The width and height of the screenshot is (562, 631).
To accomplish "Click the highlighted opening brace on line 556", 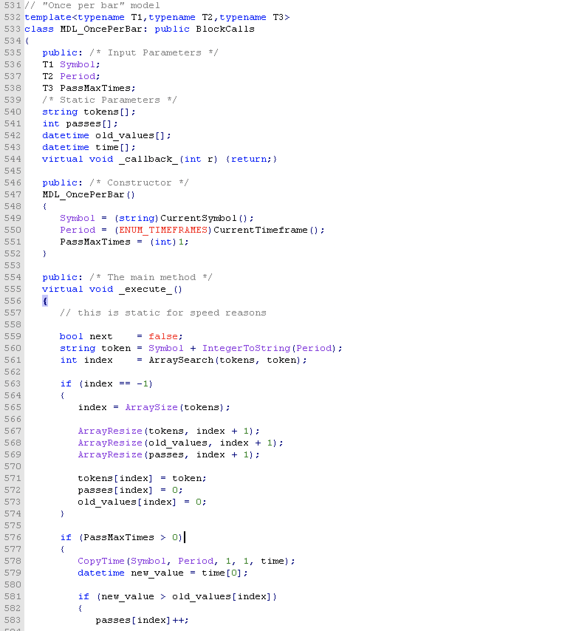I will [45, 301].
